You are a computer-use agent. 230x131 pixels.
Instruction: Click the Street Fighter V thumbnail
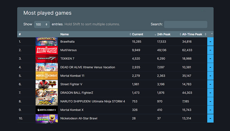(47, 84)
